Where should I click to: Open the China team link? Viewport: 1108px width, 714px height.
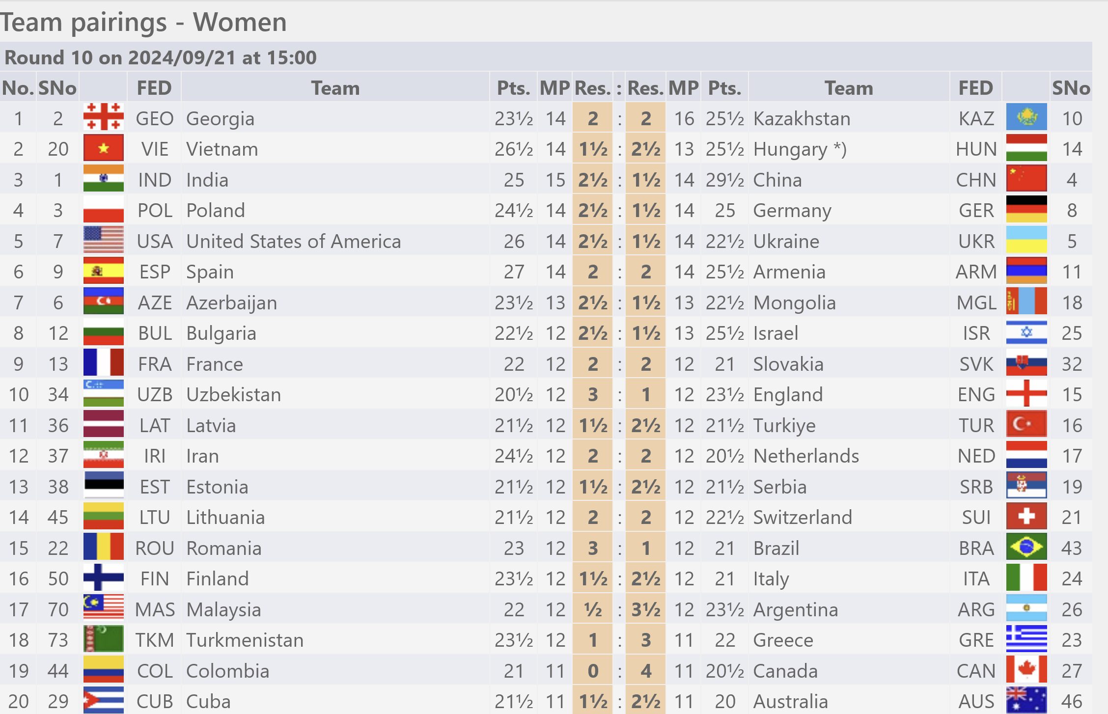pos(777,180)
